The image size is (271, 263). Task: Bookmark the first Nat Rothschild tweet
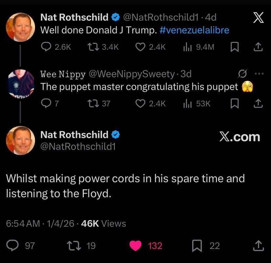(x=234, y=47)
